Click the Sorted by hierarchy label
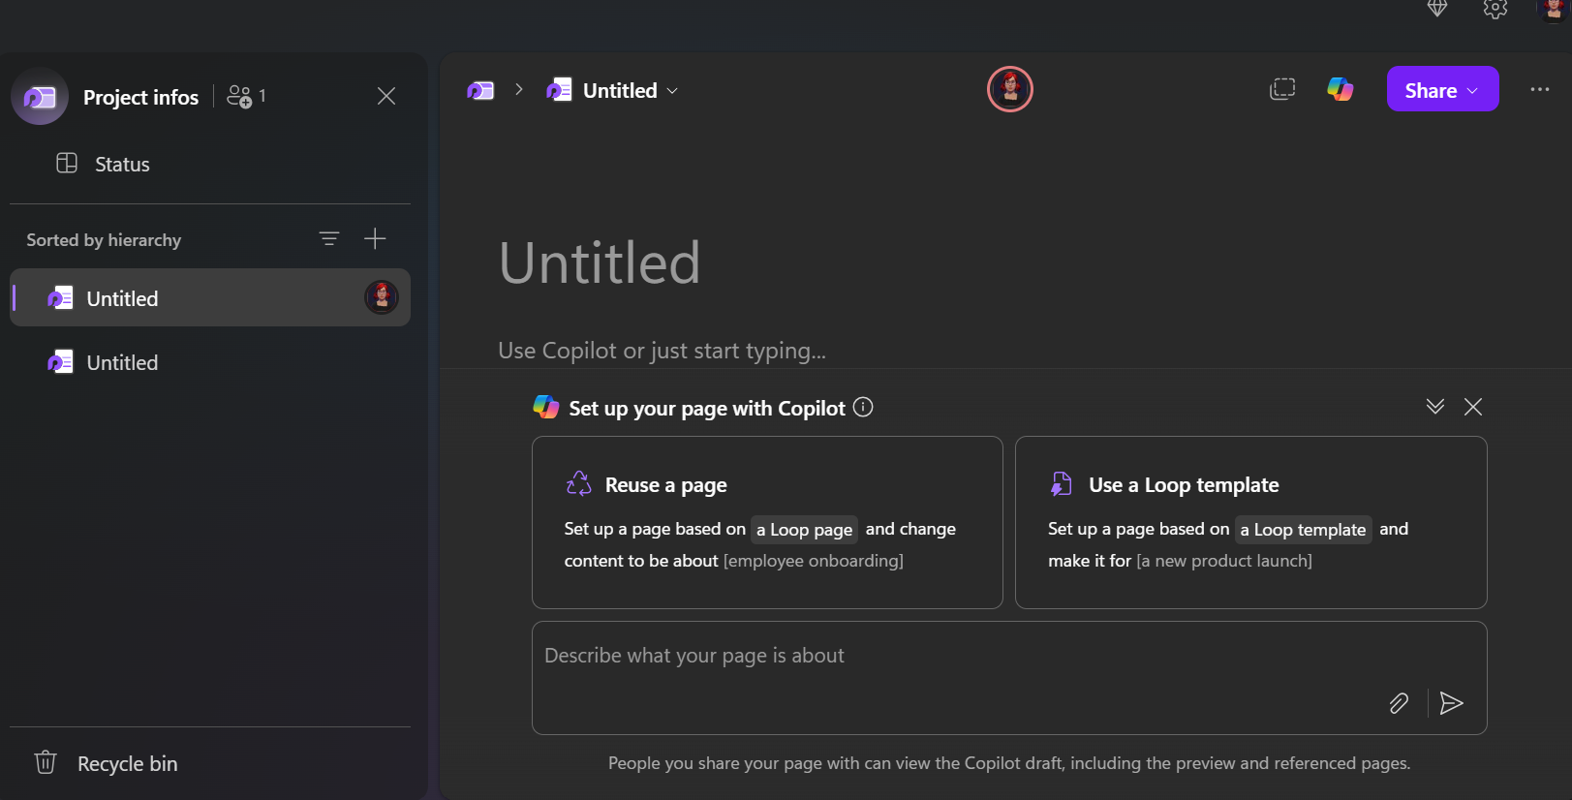This screenshot has width=1572, height=800. point(104,239)
